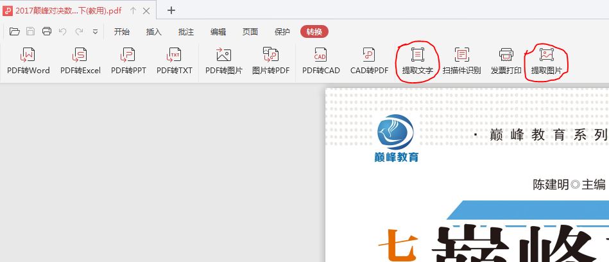609x262 pixels.
Task: Print via the quick access printer icon
Action: (x=47, y=31)
